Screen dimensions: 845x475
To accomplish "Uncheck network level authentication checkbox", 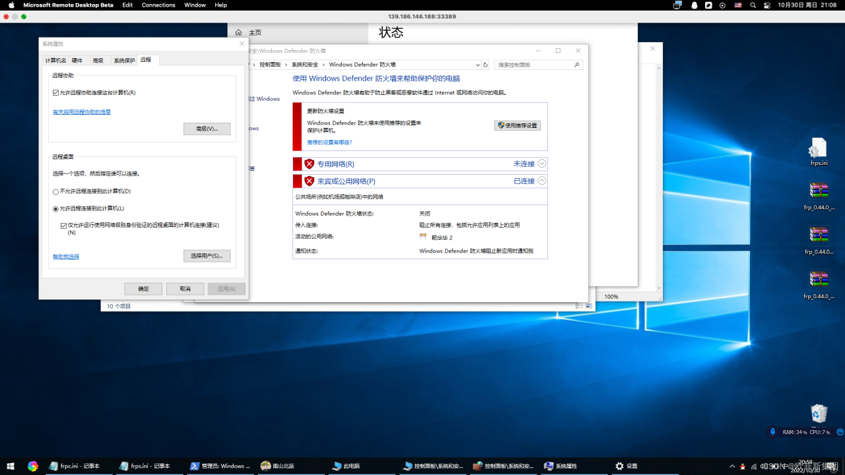I will (63, 225).
